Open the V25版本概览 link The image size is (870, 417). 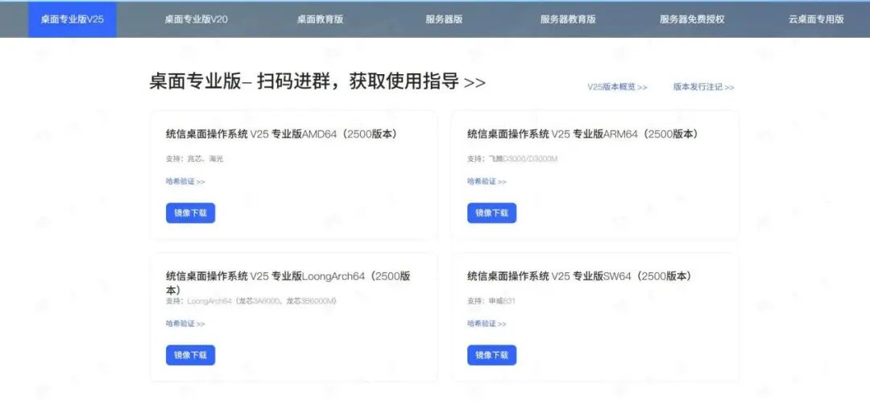pyautogui.click(x=617, y=87)
